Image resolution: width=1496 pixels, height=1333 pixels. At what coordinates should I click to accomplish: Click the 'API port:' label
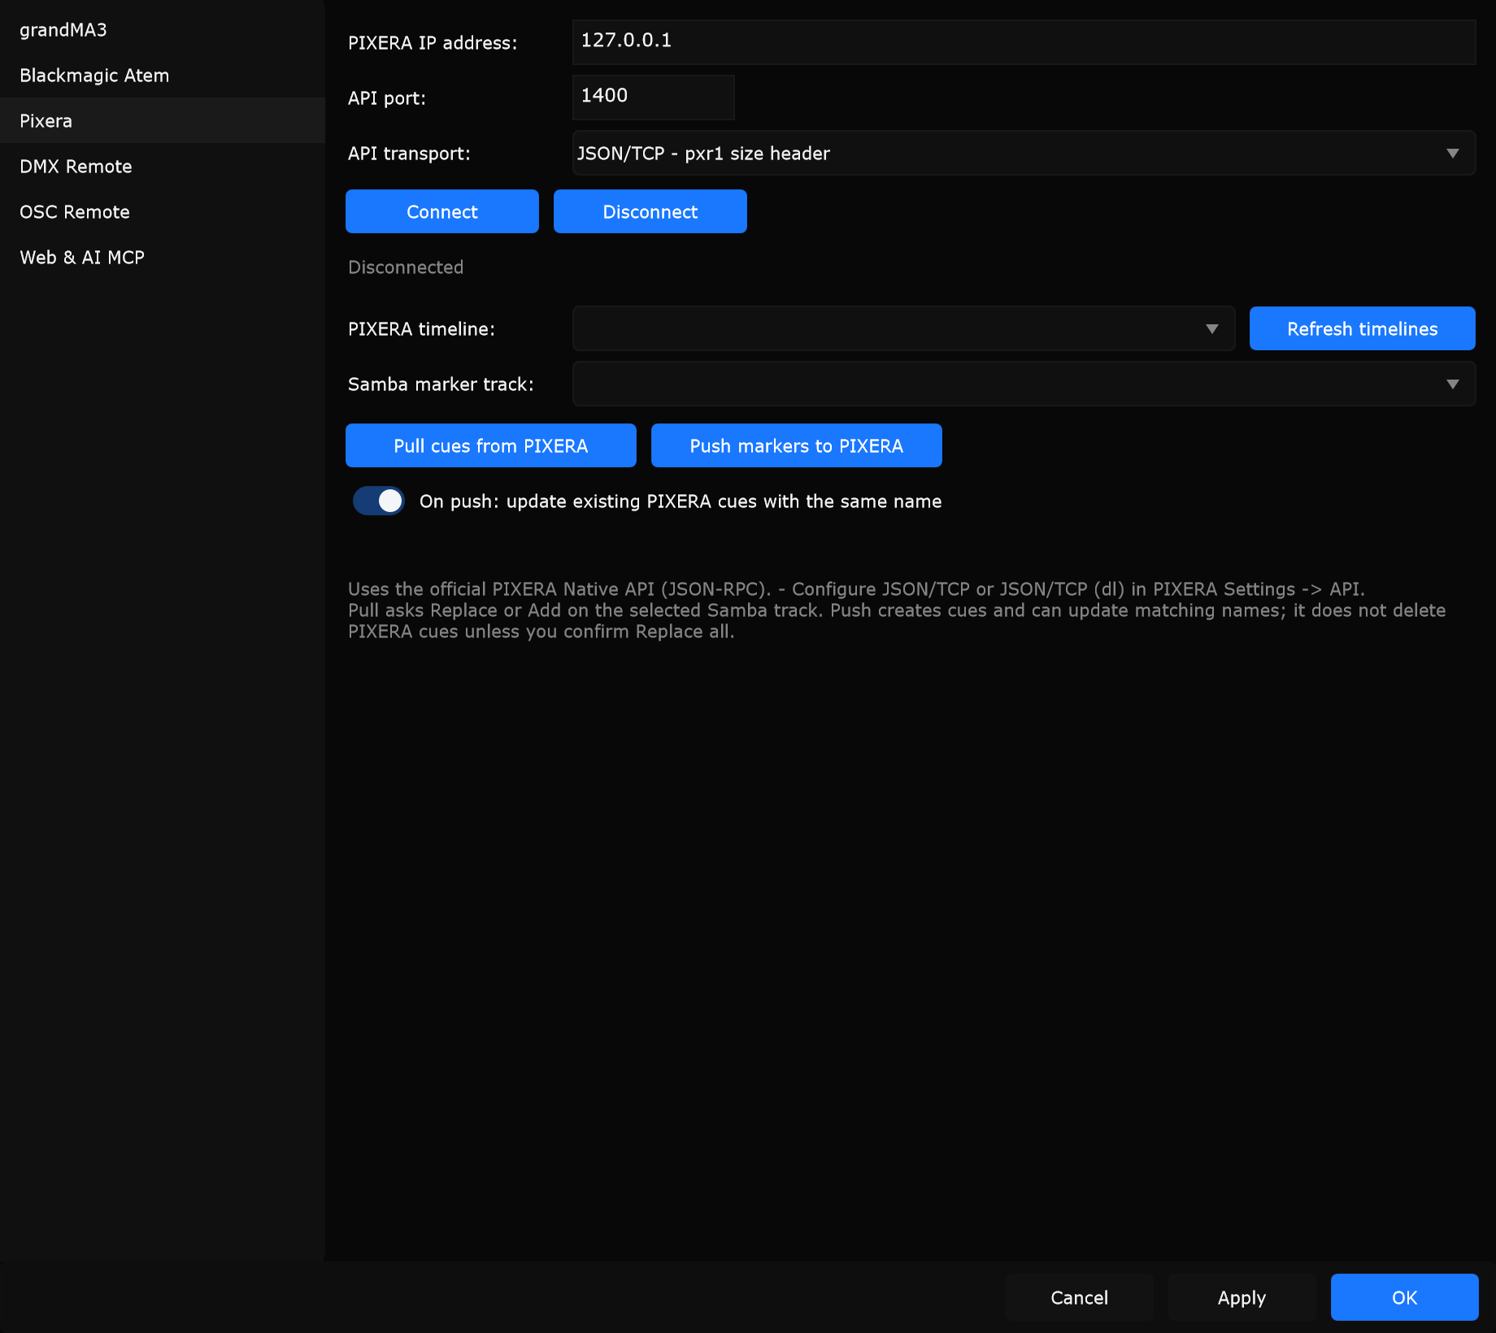[387, 98]
